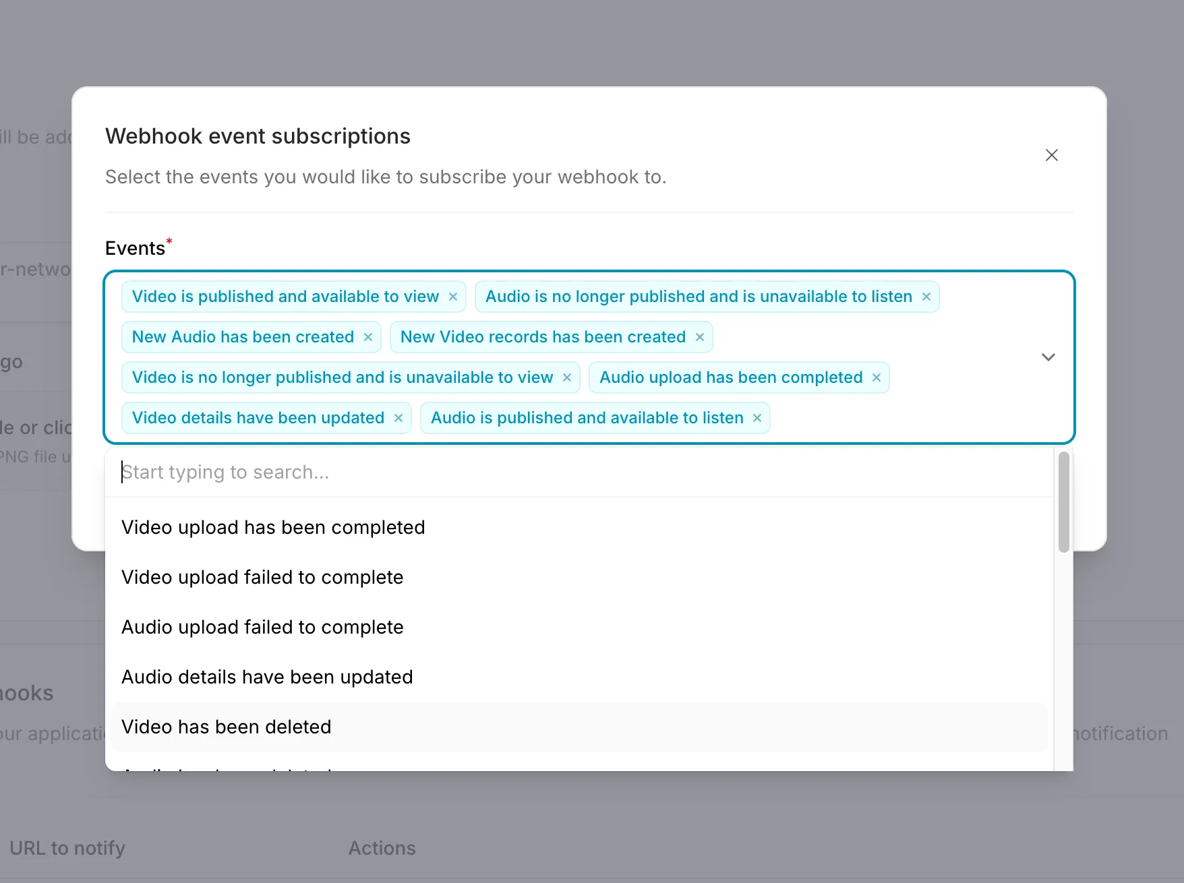Remove the 'New Video records has been created' event
The image size is (1184, 883).
pyautogui.click(x=699, y=337)
